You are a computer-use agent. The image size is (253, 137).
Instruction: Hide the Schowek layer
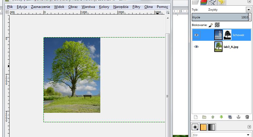coord(196,35)
